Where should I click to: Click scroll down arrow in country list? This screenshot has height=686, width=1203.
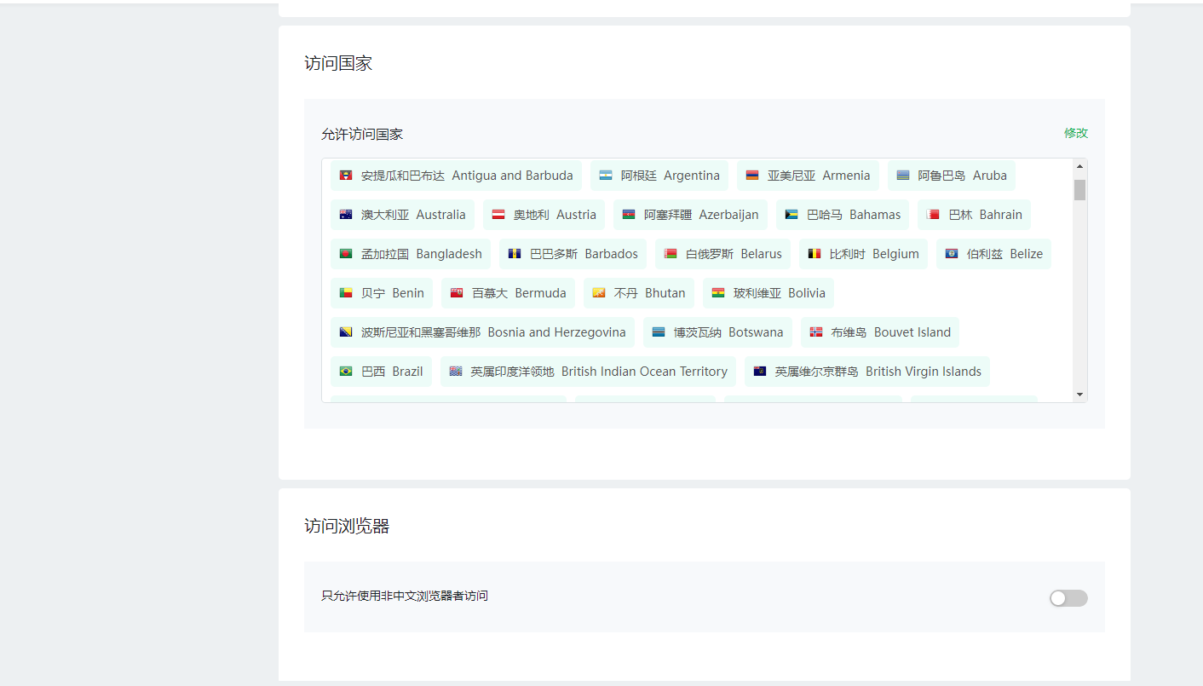point(1079,394)
